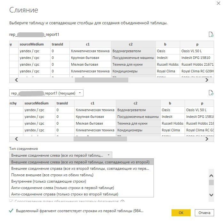Viewport: 223px width, 223px height.
Task: Select Внешнее соединение слева option
Action: [82, 162]
